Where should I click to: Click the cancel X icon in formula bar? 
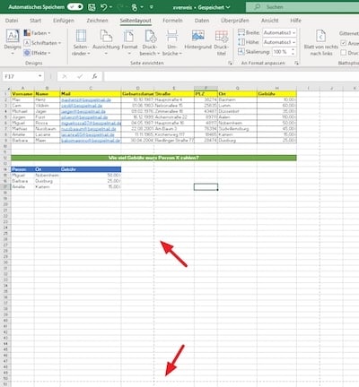(64, 77)
